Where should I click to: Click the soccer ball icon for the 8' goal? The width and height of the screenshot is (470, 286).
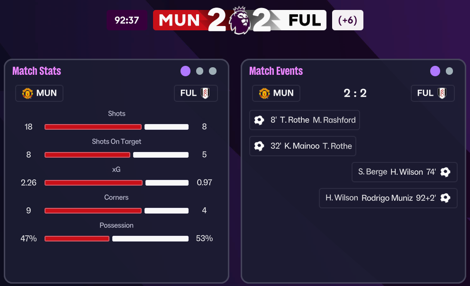(x=259, y=120)
